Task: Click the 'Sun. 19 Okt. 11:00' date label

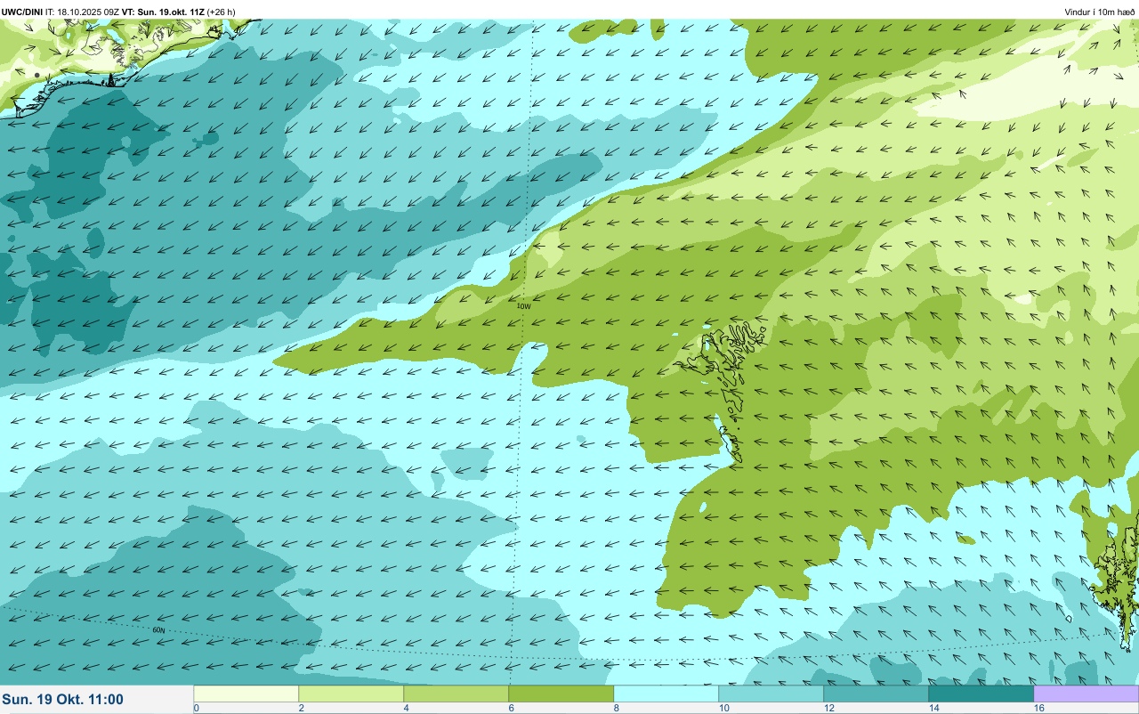Action: (x=63, y=700)
